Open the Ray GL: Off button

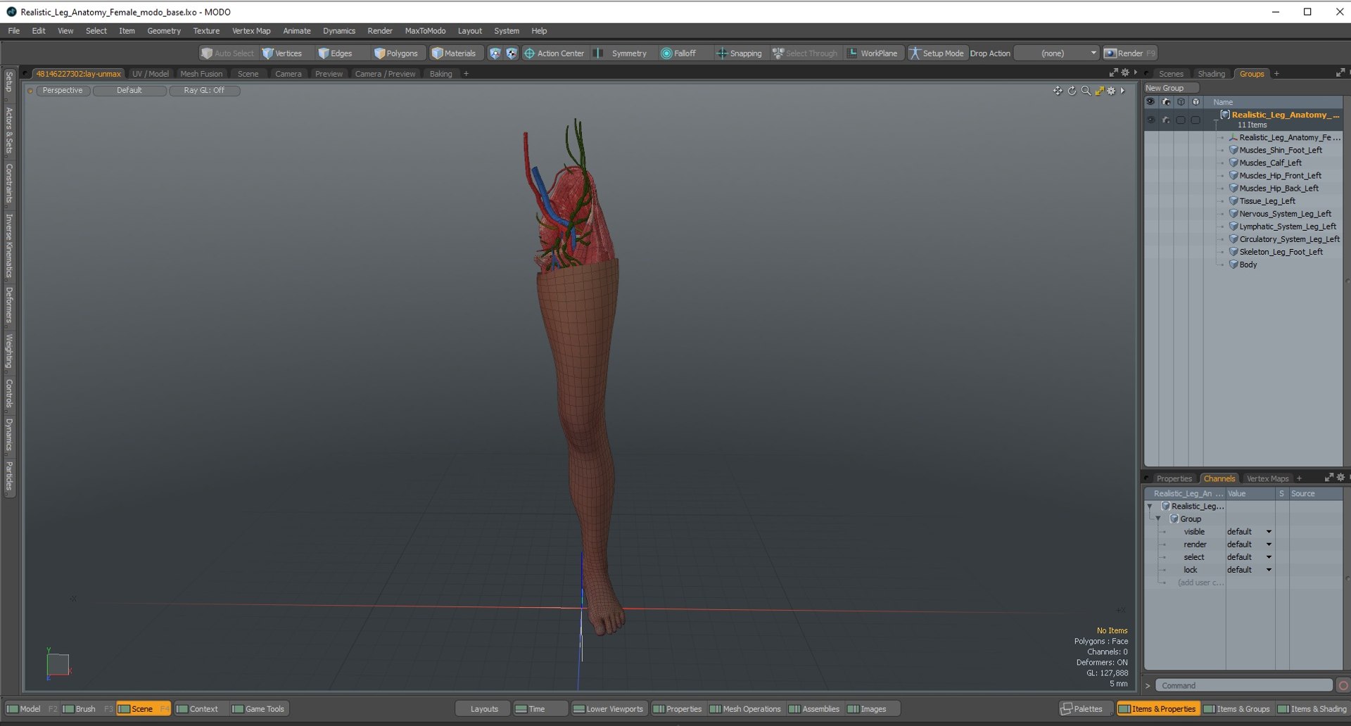(204, 91)
